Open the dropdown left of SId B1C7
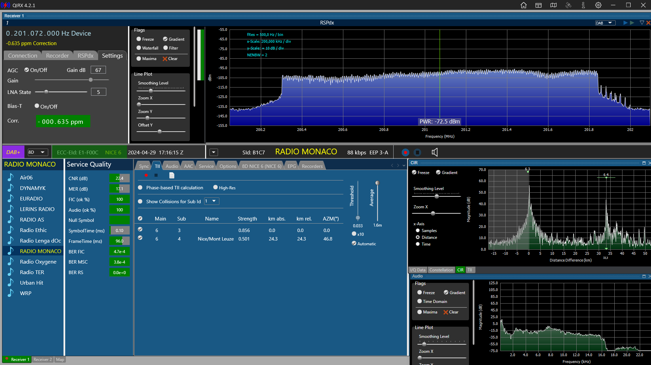This screenshot has width=651, height=365. coord(214,152)
